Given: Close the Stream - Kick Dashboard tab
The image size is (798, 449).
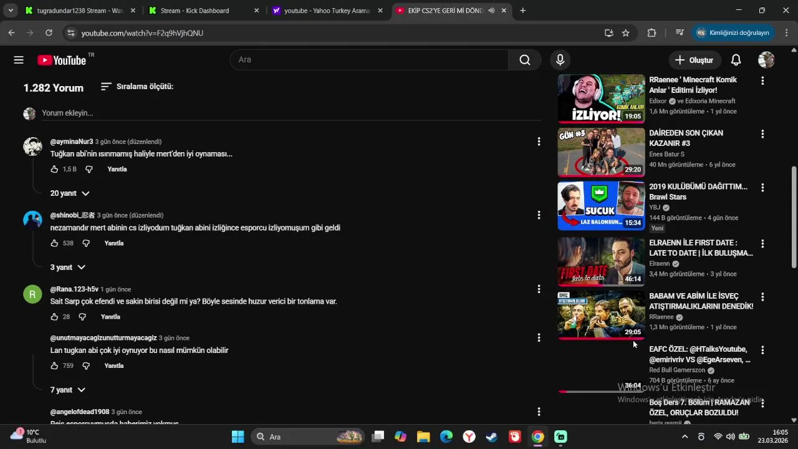Looking at the screenshot, I should (x=256, y=11).
